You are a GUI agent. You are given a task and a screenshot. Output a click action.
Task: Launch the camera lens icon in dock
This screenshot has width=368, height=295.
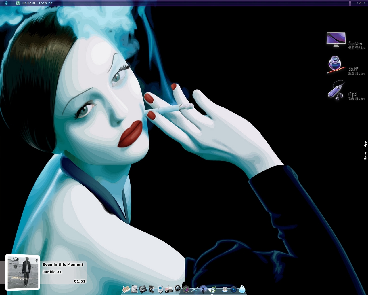[x=186, y=289]
